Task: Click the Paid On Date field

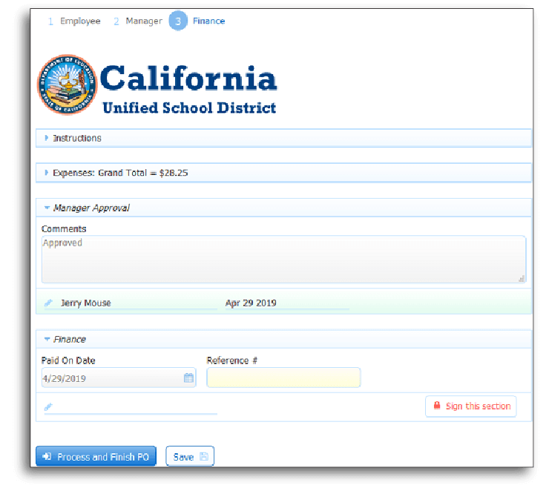Action: pyautogui.click(x=119, y=378)
